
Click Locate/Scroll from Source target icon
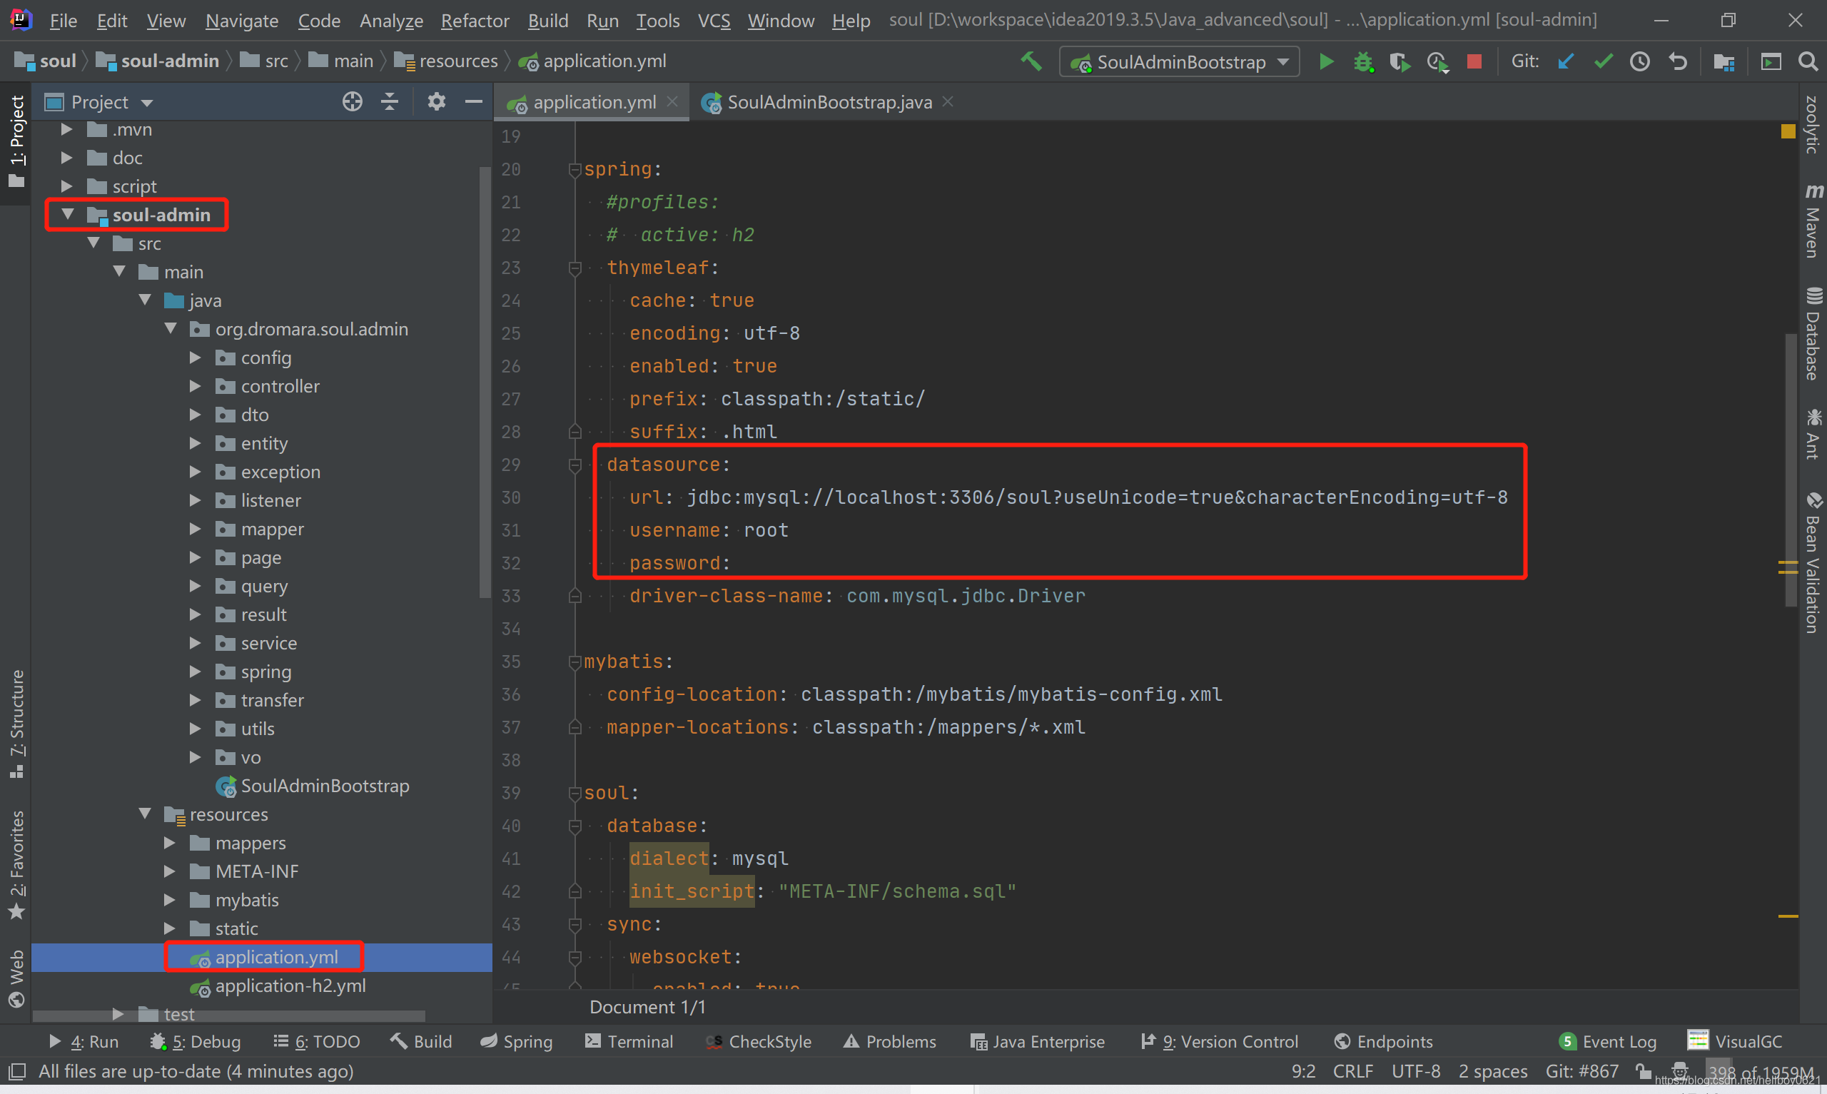coord(353,102)
